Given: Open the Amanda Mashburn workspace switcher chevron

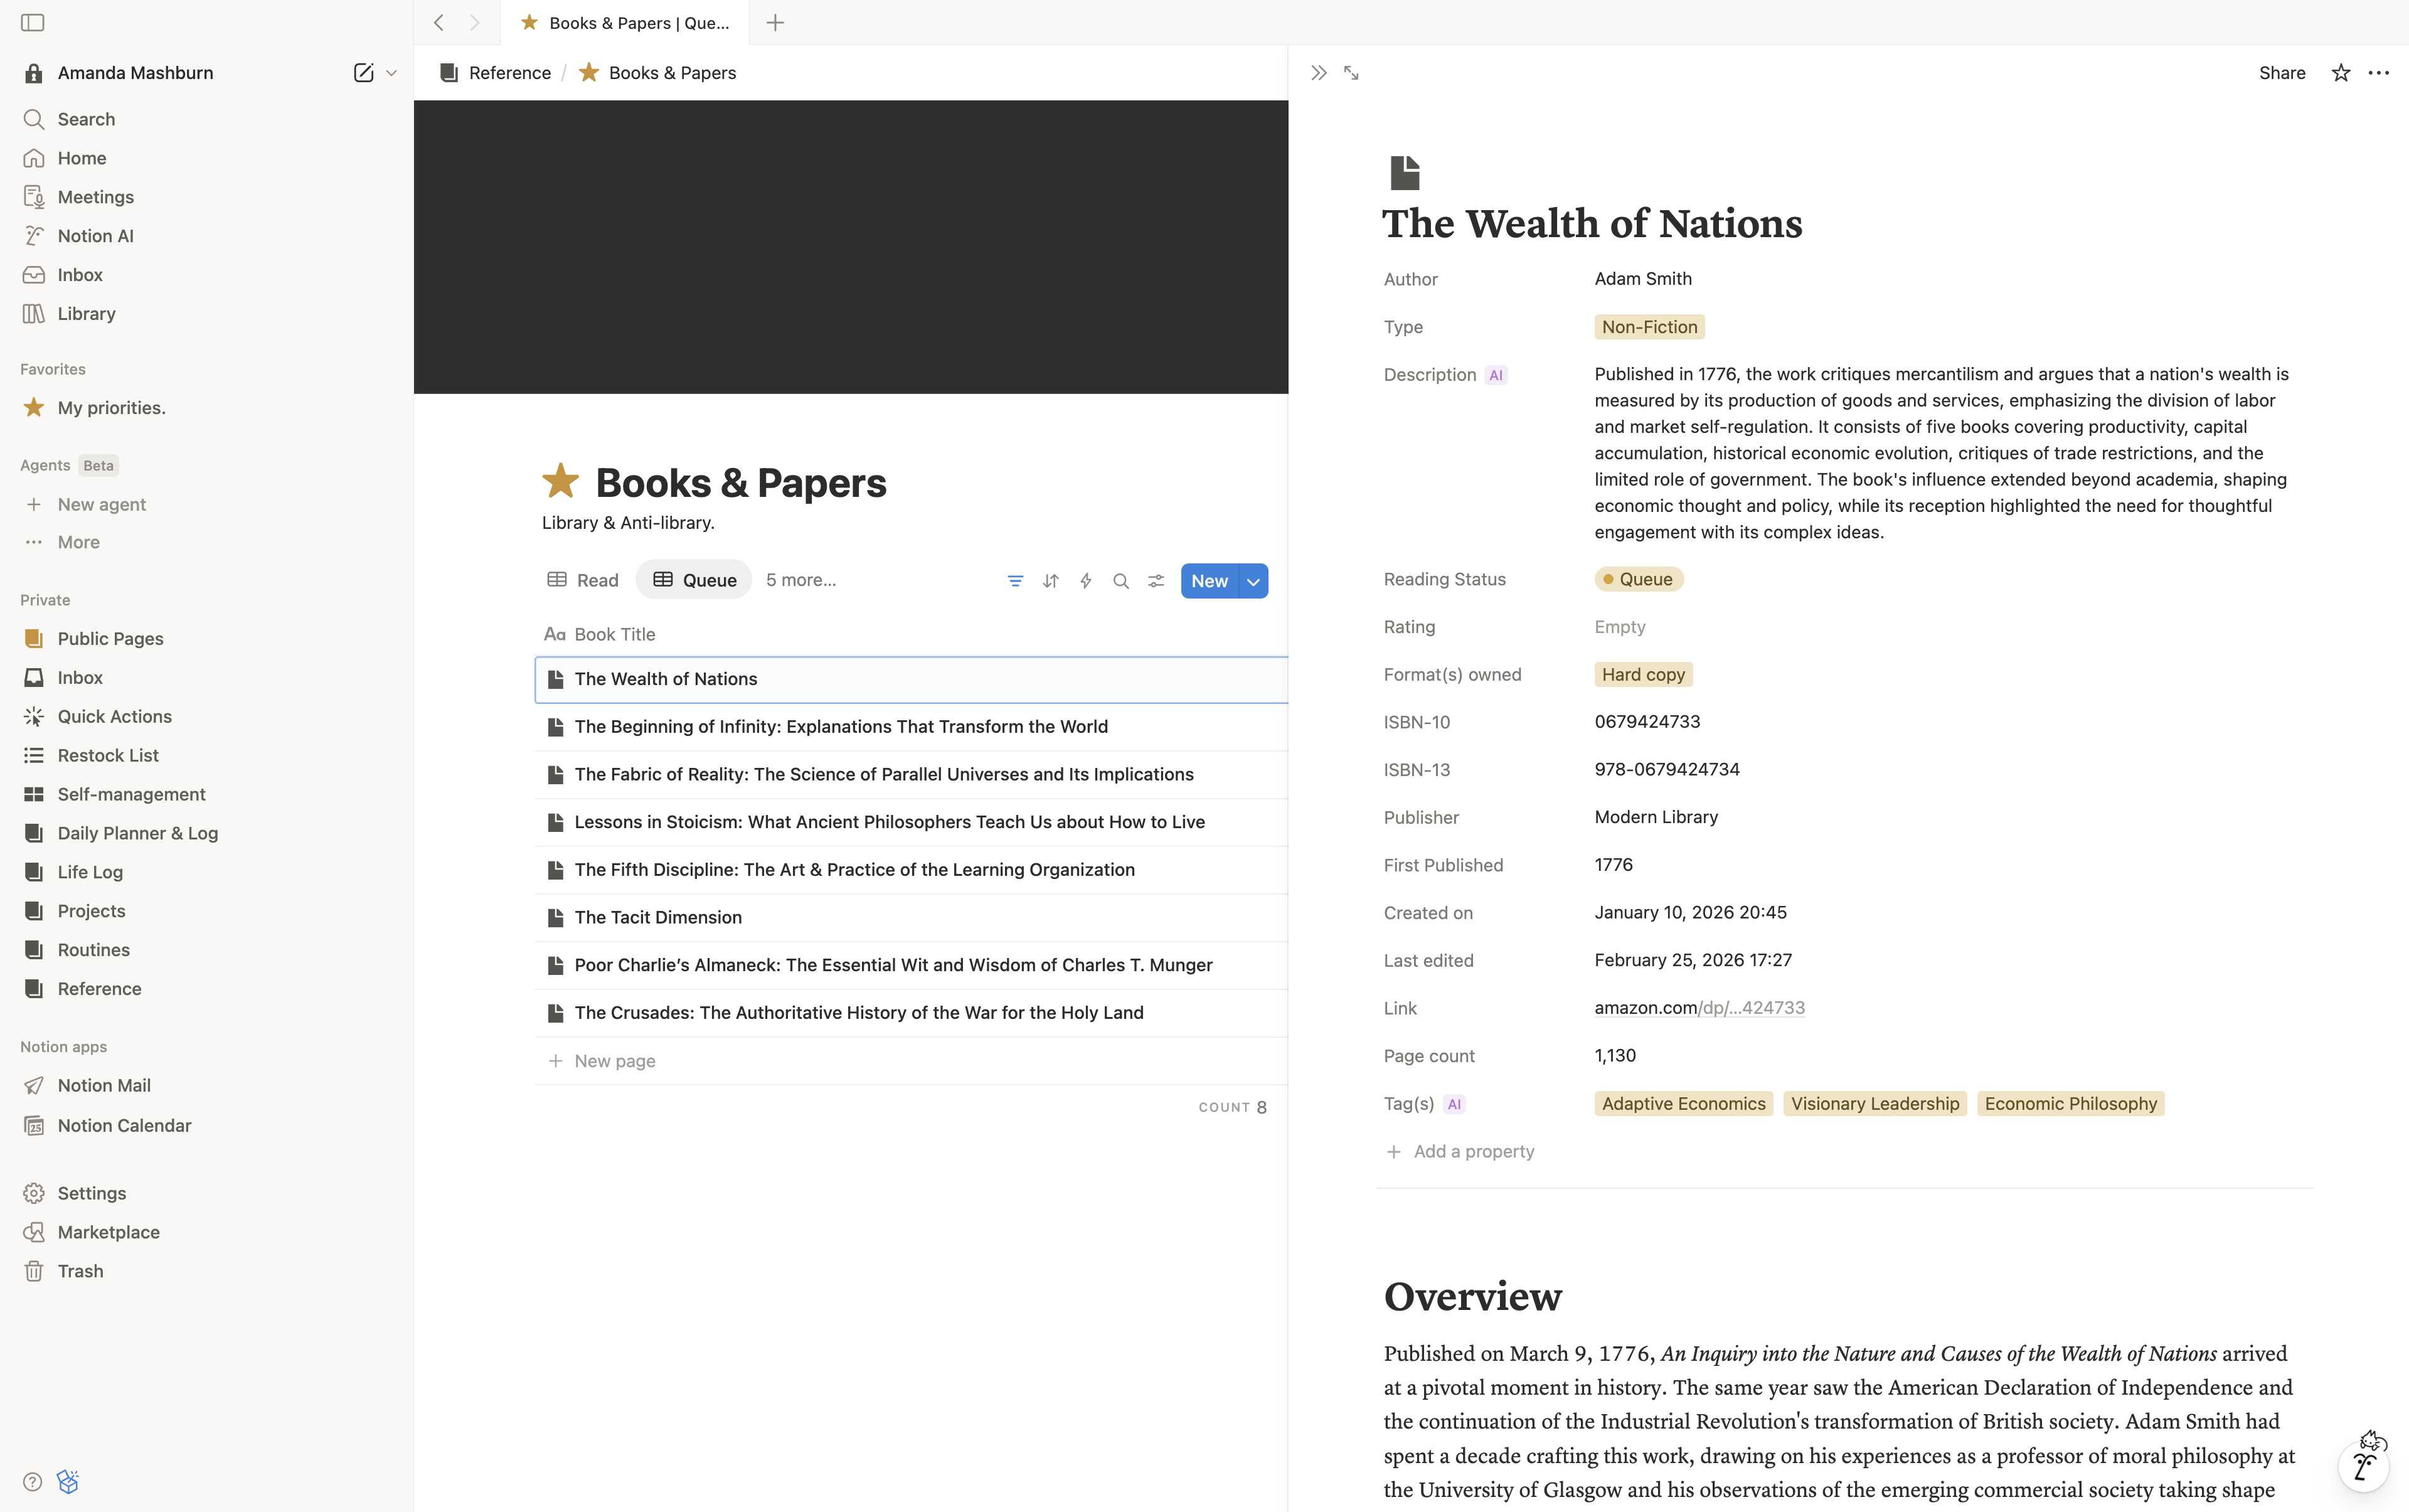Looking at the screenshot, I should [x=392, y=73].
